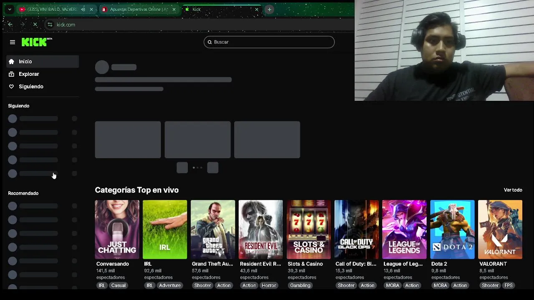Click the 39,3 mil viewer count
This screenshot has height=300, width=534.
296,271
